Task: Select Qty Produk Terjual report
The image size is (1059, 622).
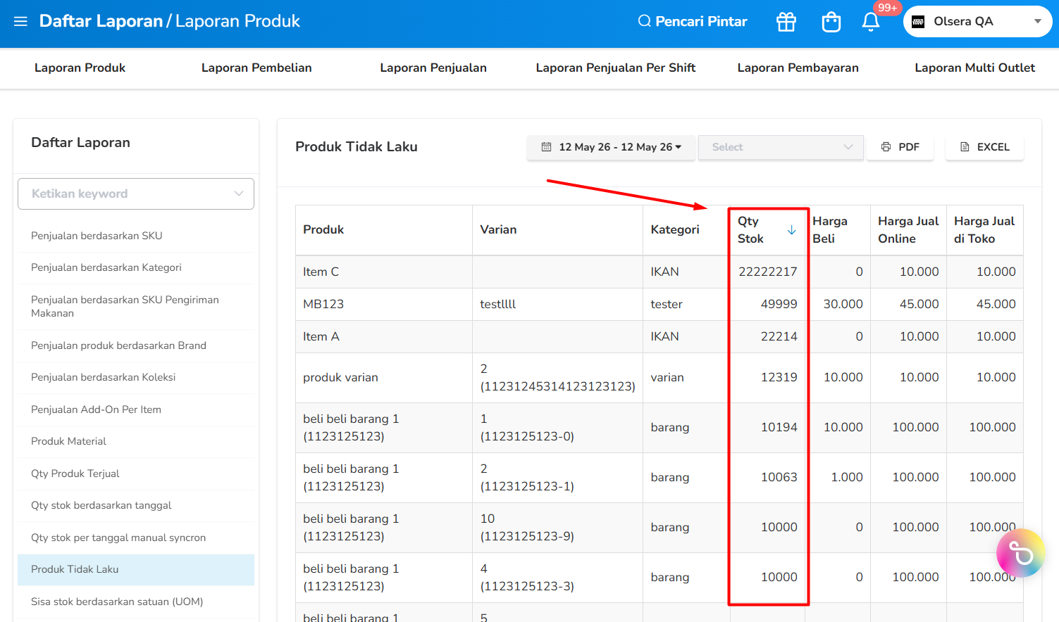Action: (x=136, y=474)
